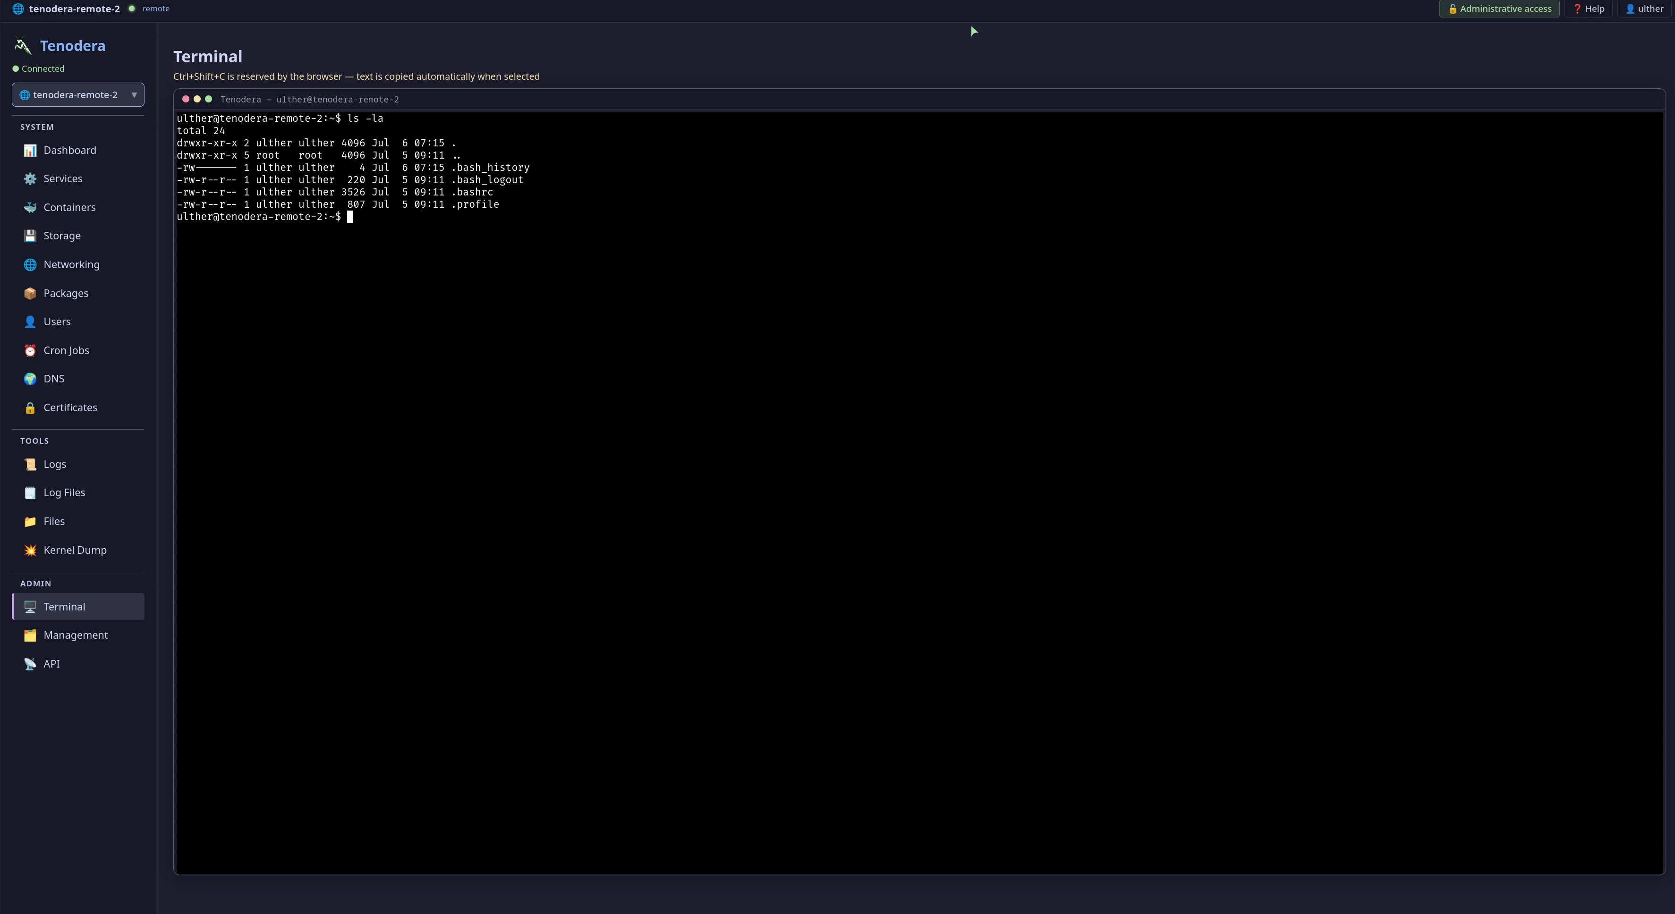Image resolution: width=1675 pixels, height=914 pixels.
Task: Focus the terminal at the command prompt
Action: [350, 217]
